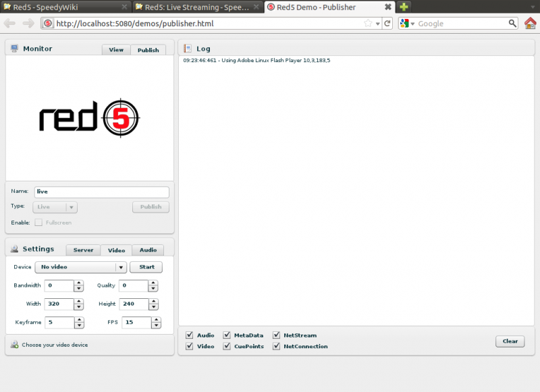The width and height of the screenshot is (540, 392).
Task: Enable the Fullscreen checkbox
Action: coord(38,222)
